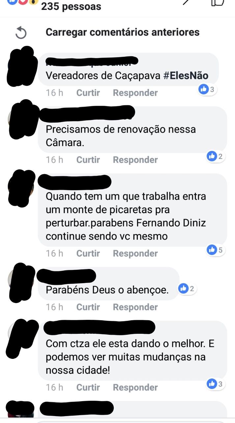Tap Curtir under Precisamos de renovação comment
The height and width of the screenshot is (423, 235).
88,160
